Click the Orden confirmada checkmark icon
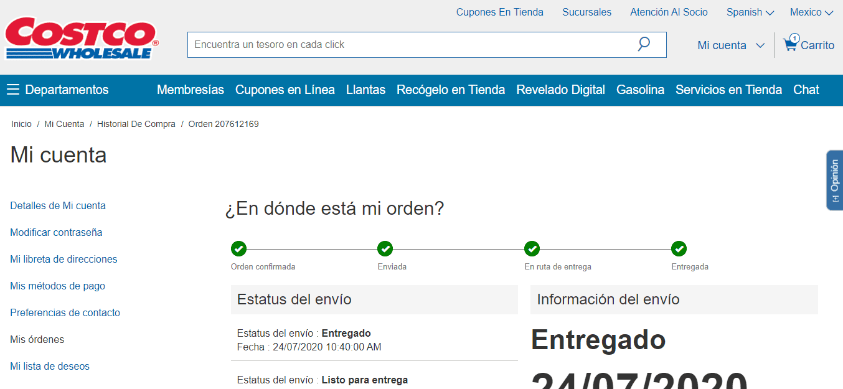This screenshot has height=389, width=843. tap(238, 249)
